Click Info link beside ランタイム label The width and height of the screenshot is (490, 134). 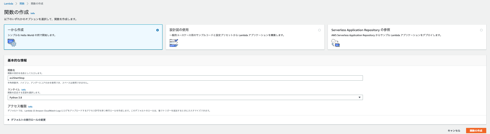tap(24, 90)
